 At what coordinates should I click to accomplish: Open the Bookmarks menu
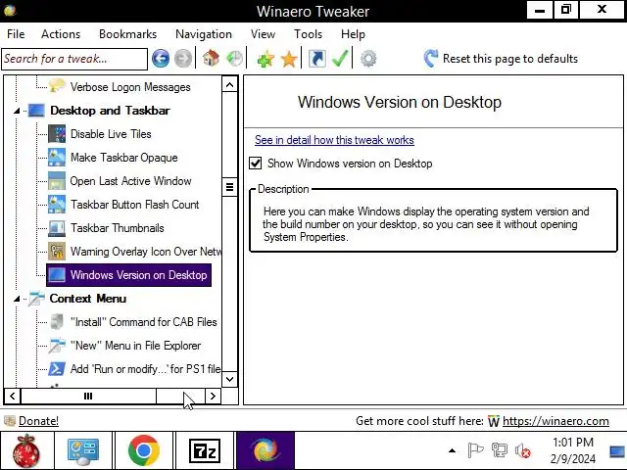coord(128,34)
